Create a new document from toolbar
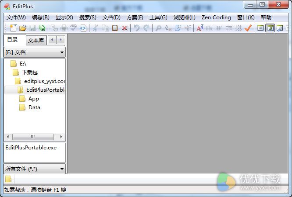The height and width of the screenshot is (197, 292). [13, 28]
